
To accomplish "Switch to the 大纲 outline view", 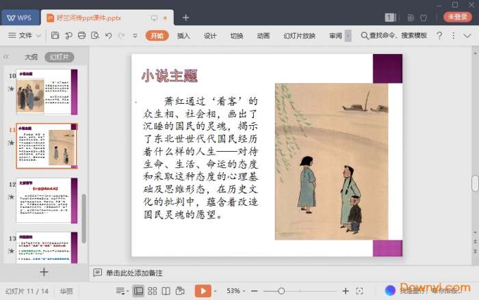I will point(31,57).
